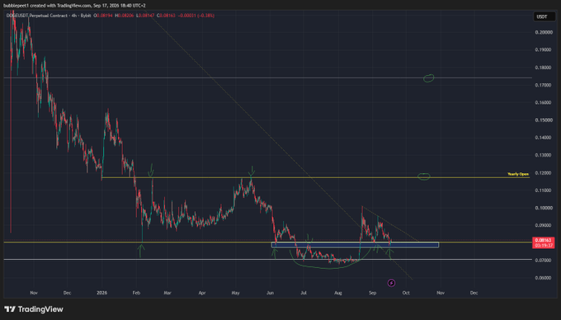Click the 'Feb' label on the time axis
This screenshot has width=561, height=320.
136,293
